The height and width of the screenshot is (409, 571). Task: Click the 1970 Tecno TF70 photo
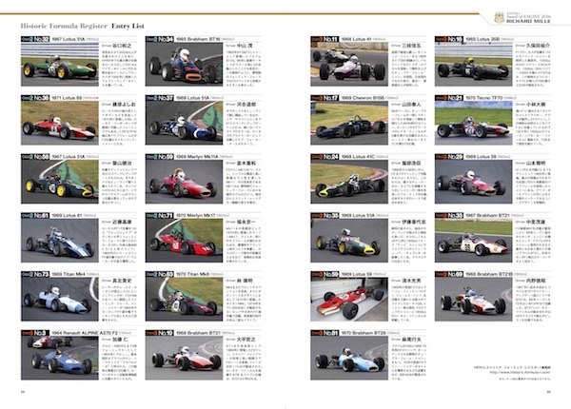473,123
